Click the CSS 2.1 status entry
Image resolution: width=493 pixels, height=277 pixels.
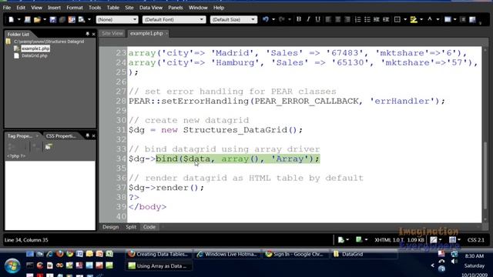pos(476,240)
